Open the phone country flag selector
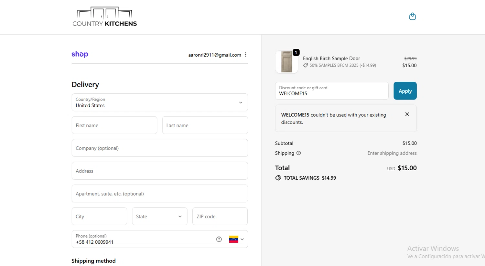The height and width of the screenshot is (266, 485). click(236, 239)
